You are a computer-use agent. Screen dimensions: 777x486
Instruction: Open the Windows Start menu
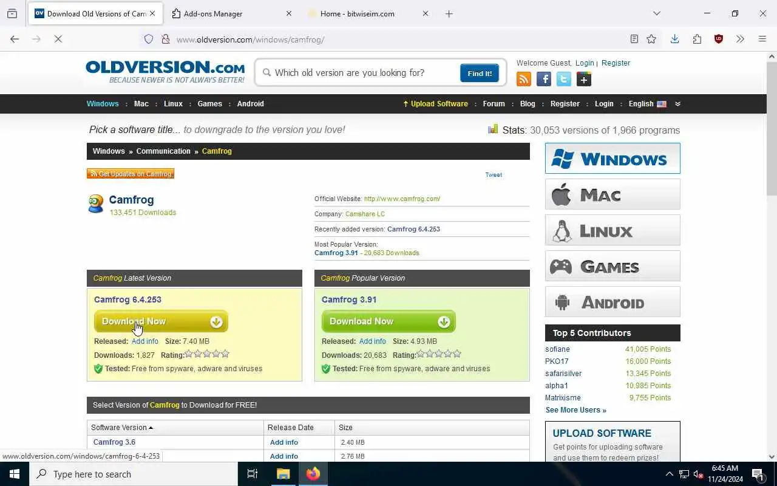click(15, 474)
